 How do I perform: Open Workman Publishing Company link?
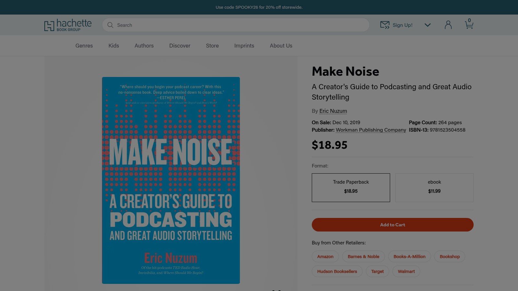tap(371, 130)
